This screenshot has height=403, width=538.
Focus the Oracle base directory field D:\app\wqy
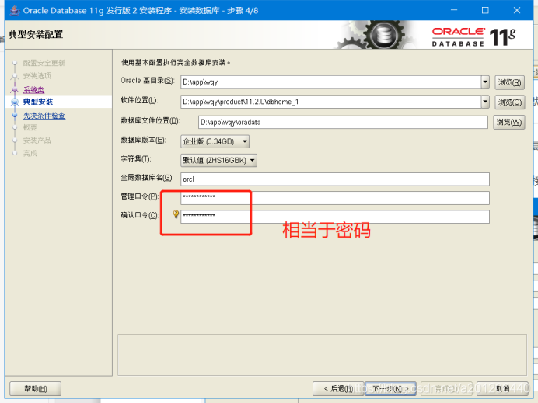tap(331, 82)
